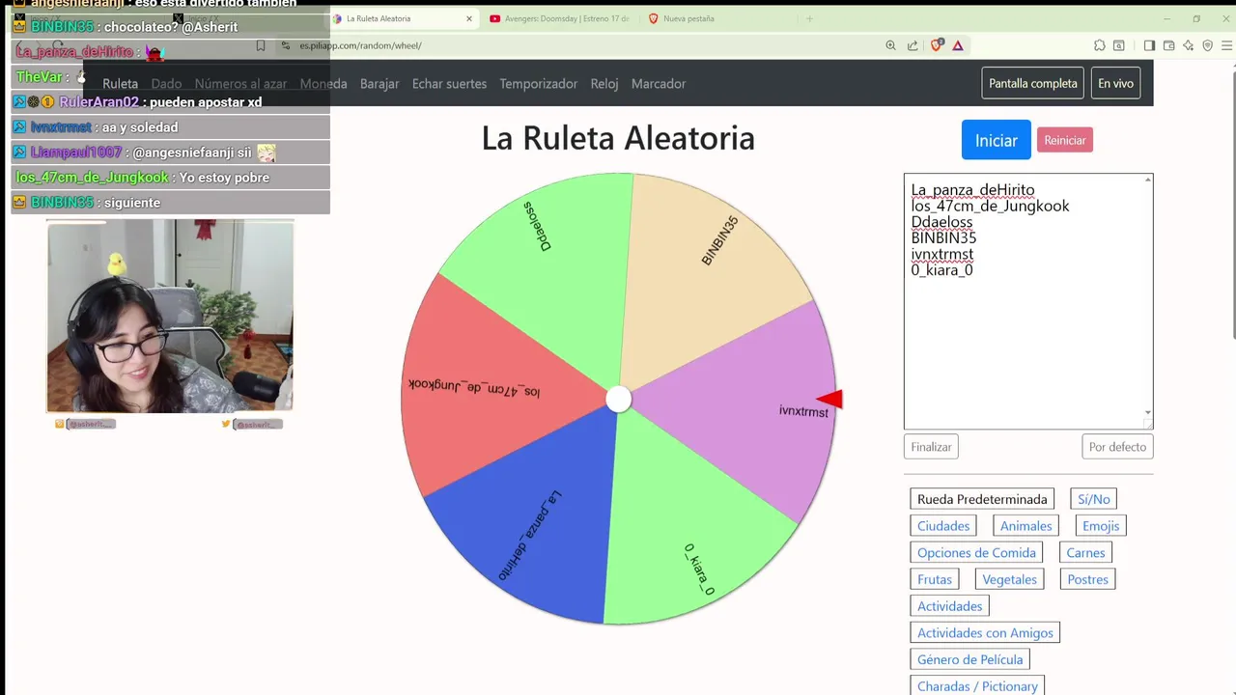The image size is (1236, 695).
Task: Click the names textarea scroll-up arrow
Action: (1147, 180)
